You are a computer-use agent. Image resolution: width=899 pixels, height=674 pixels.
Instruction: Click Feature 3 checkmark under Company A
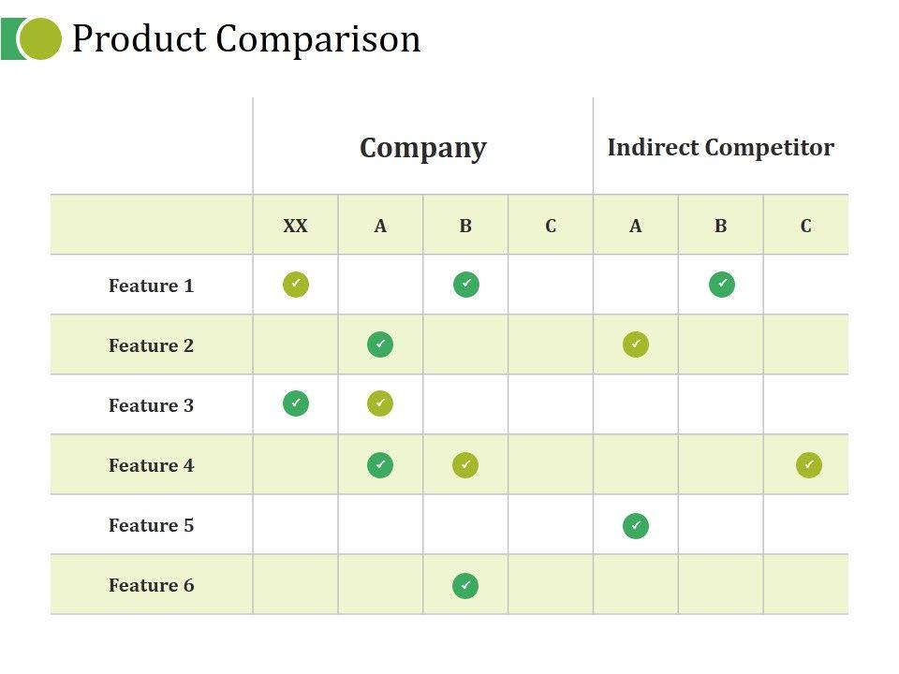380,403
